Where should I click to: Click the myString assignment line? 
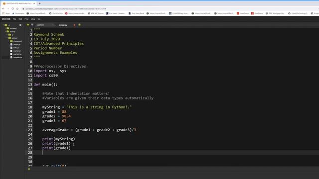point(87,107)
